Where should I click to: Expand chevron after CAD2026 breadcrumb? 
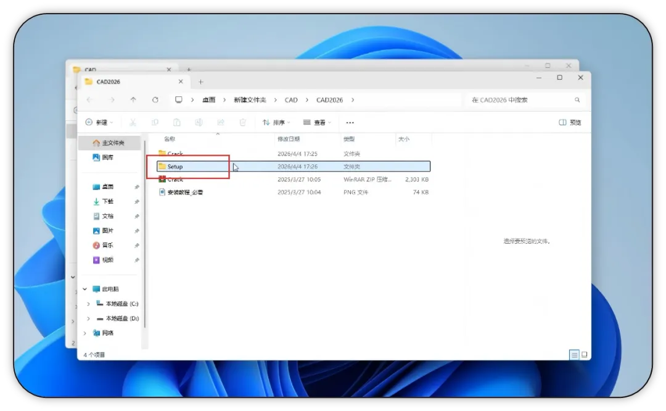(353, 100)
